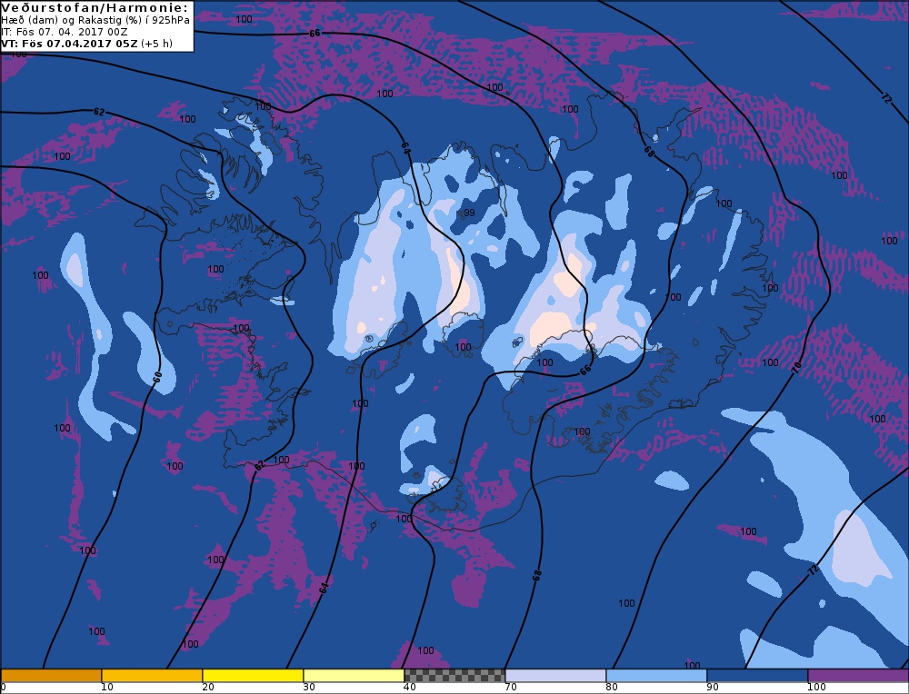Click the legend tick label '80'
909x694 pixels.
612,688
